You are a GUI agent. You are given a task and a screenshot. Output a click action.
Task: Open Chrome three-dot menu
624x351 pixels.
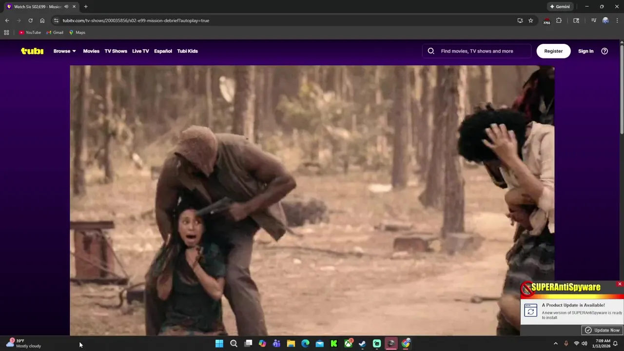[617, 20]
